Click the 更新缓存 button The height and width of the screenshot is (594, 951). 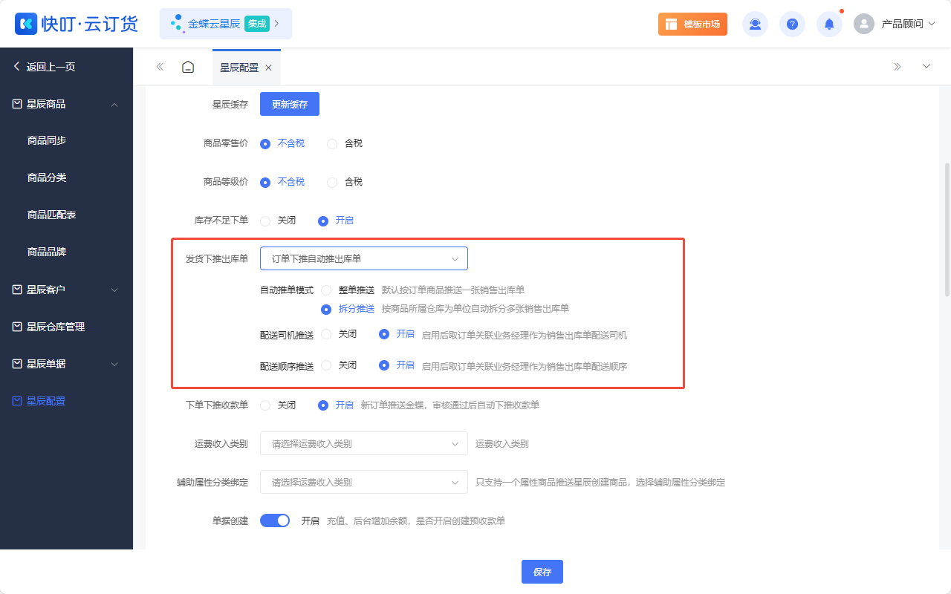click(x=289, y=104)
